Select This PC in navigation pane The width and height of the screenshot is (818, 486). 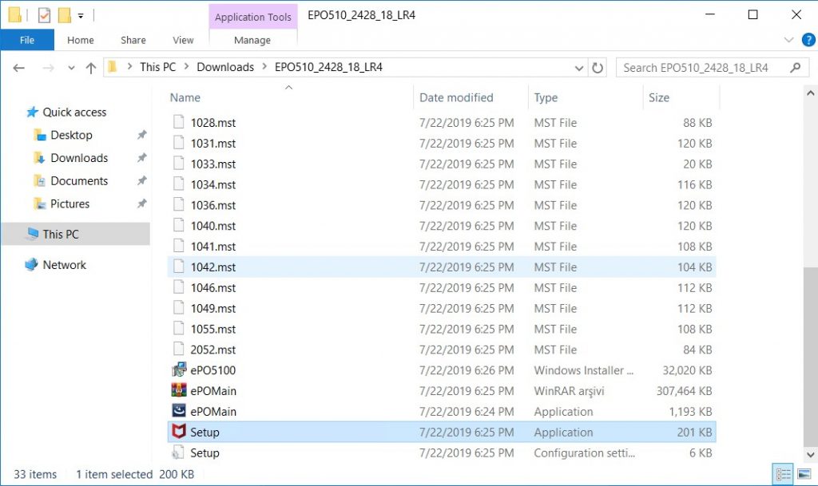point(75,234)
